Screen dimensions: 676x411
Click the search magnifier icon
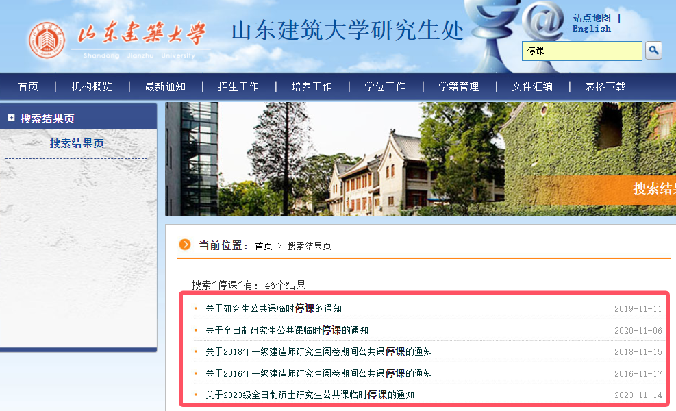tap(652, 51)
